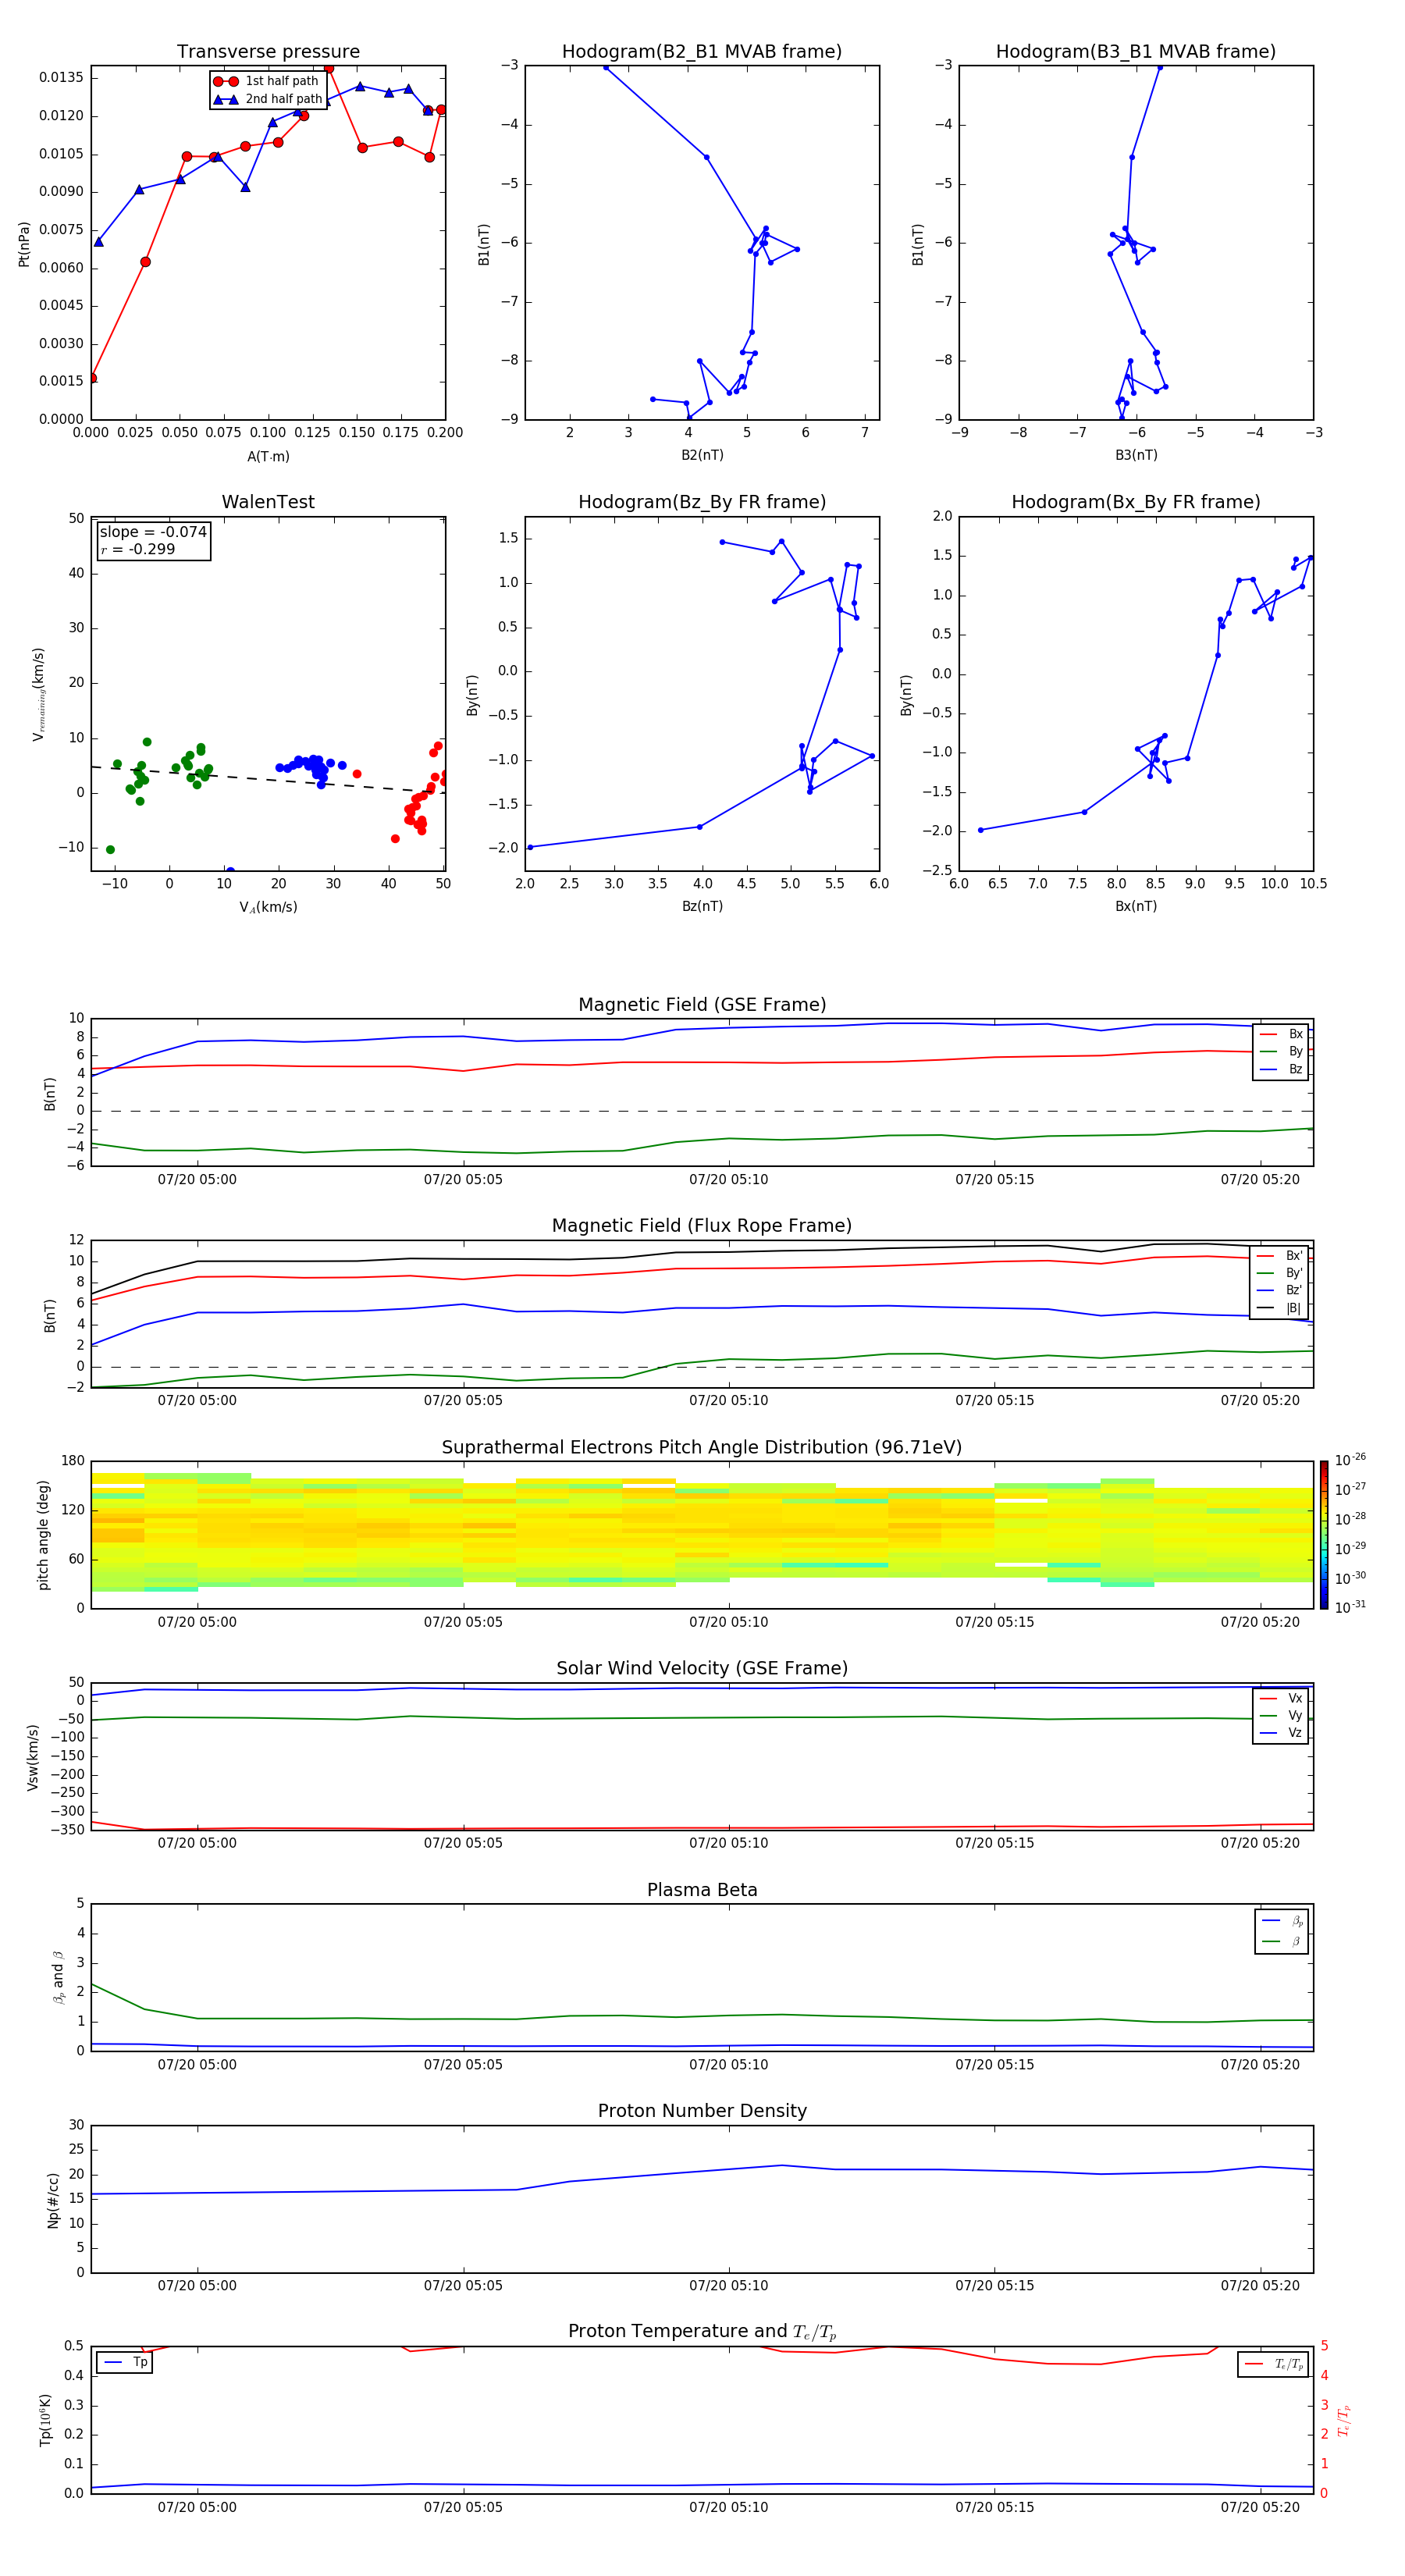Screen dimensions: 1405x2576
Task: Select the '2nd half path' legend entry
Action: [267, 99]
